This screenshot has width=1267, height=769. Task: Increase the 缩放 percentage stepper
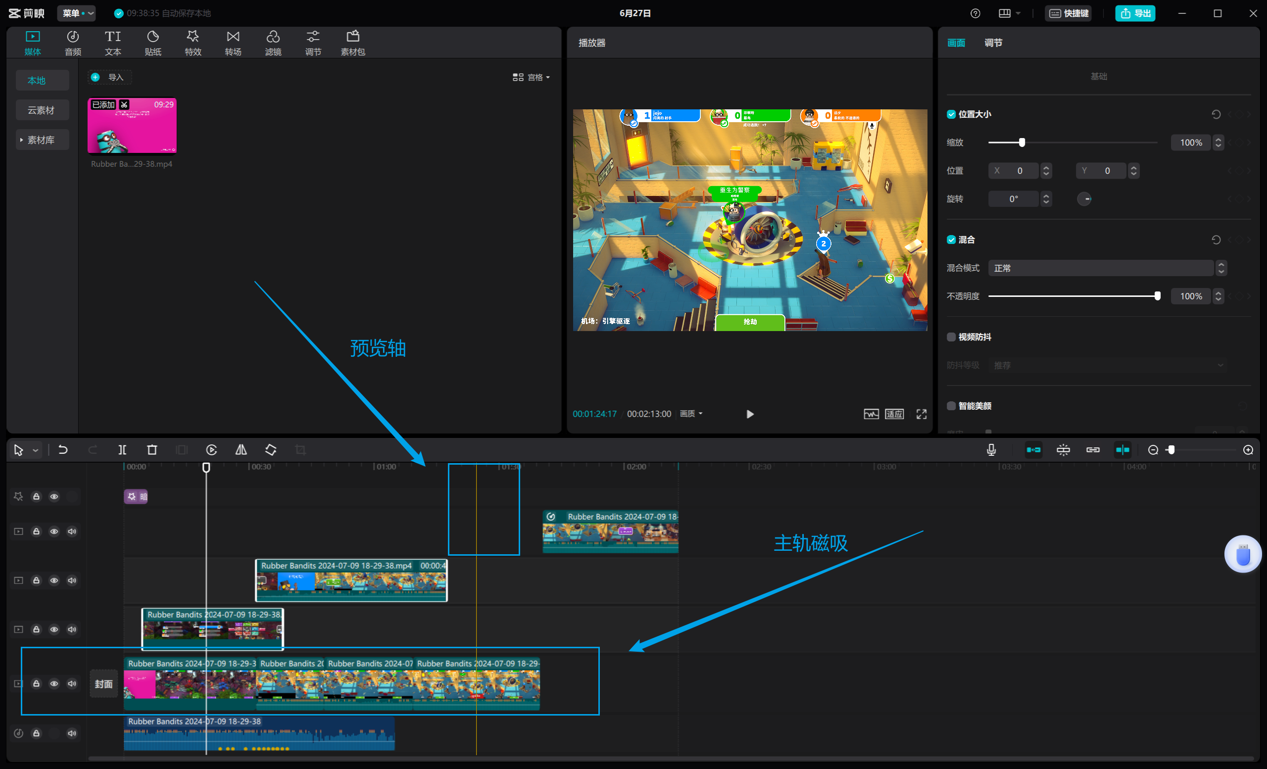[x=1218, y=139]
